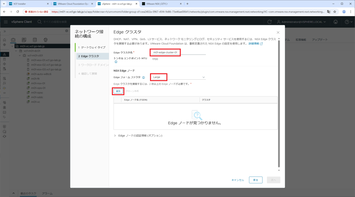Viewport: 355px width, 197px height.
Task: Close the network configuration dialog with X
Action: click(278, 32)
